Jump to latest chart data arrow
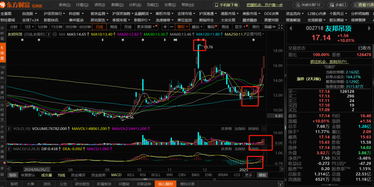The width and height of the screenshot is (374, 187). (282, 169)
